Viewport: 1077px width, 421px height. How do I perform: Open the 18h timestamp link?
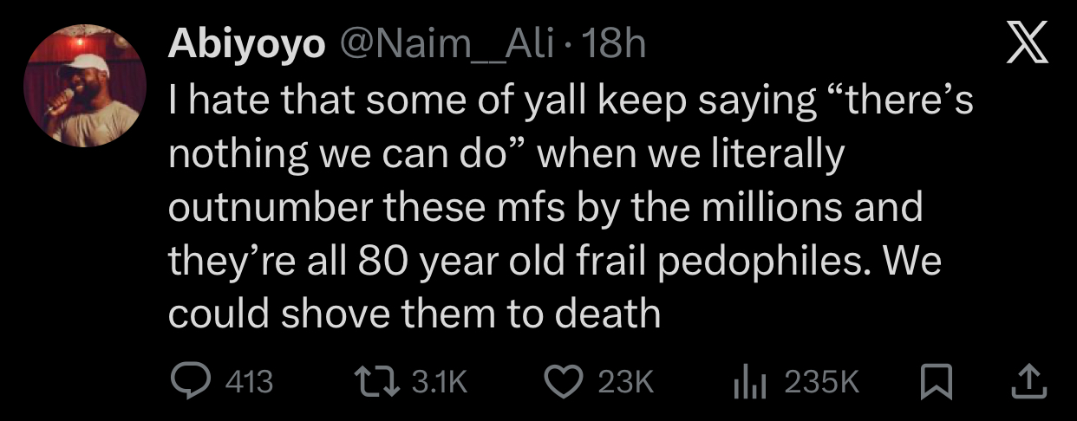pyautogui.click(x=616, y=46)
